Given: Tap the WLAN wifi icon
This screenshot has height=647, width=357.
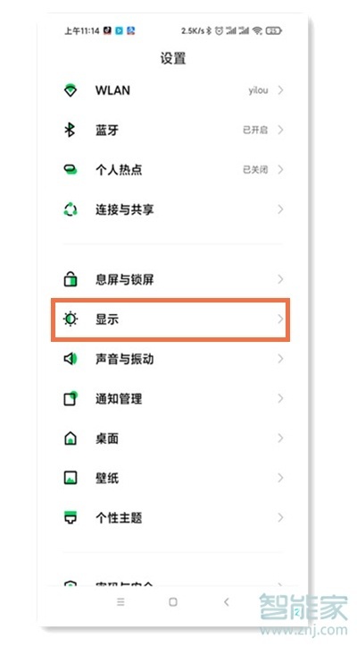Looking at the screenshot, I should [71, 90].
